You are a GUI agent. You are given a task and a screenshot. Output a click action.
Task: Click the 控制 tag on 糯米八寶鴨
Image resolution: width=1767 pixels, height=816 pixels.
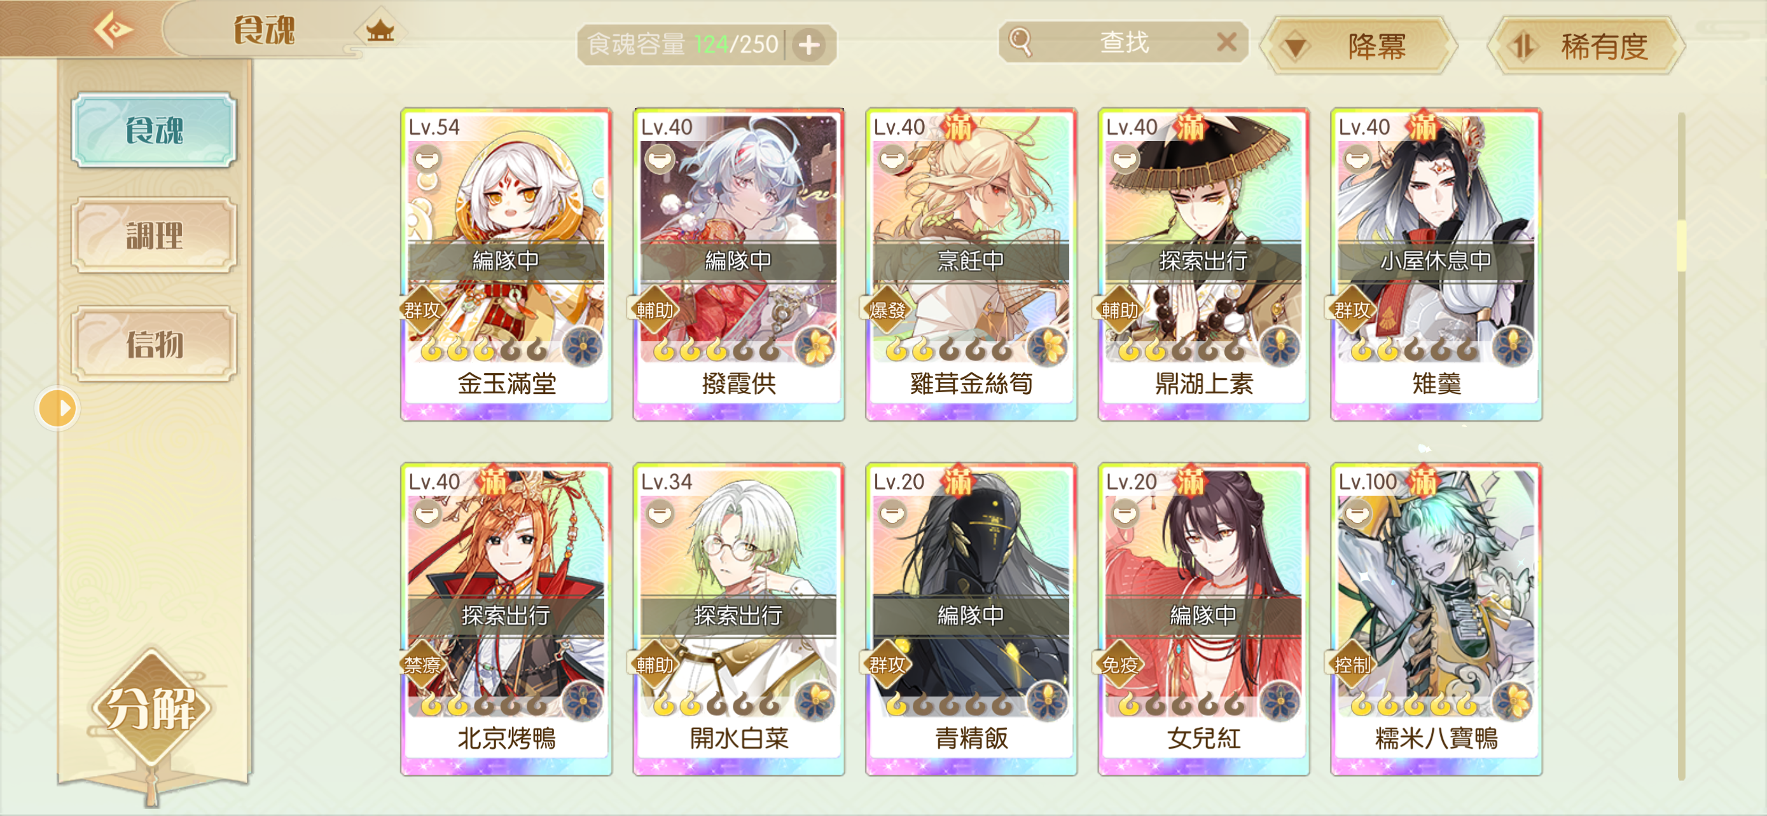(x=1351, y=664)
